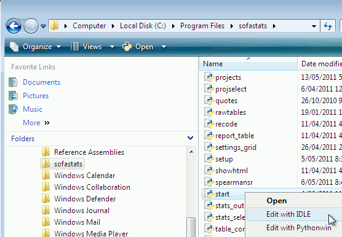Open Music favorite link
Image resolution: width=342 pixels, height=237 pixels.
pyautogui.click(x=33, y=109)
